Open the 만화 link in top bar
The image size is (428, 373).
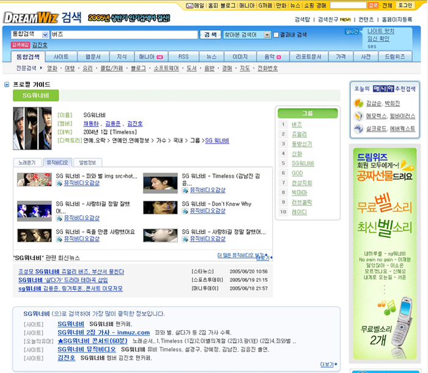click(281, 6)
